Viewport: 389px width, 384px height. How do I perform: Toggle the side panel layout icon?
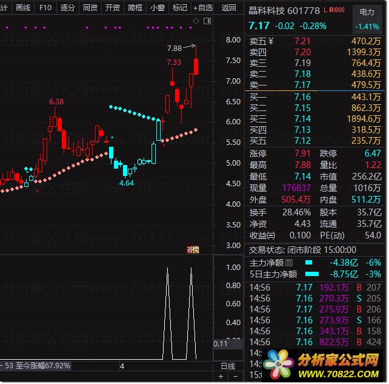(207, 21)
